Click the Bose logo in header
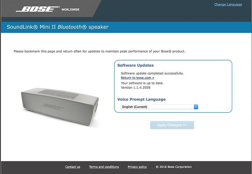This screenshot has width=252, height=174. click(38, 9)
